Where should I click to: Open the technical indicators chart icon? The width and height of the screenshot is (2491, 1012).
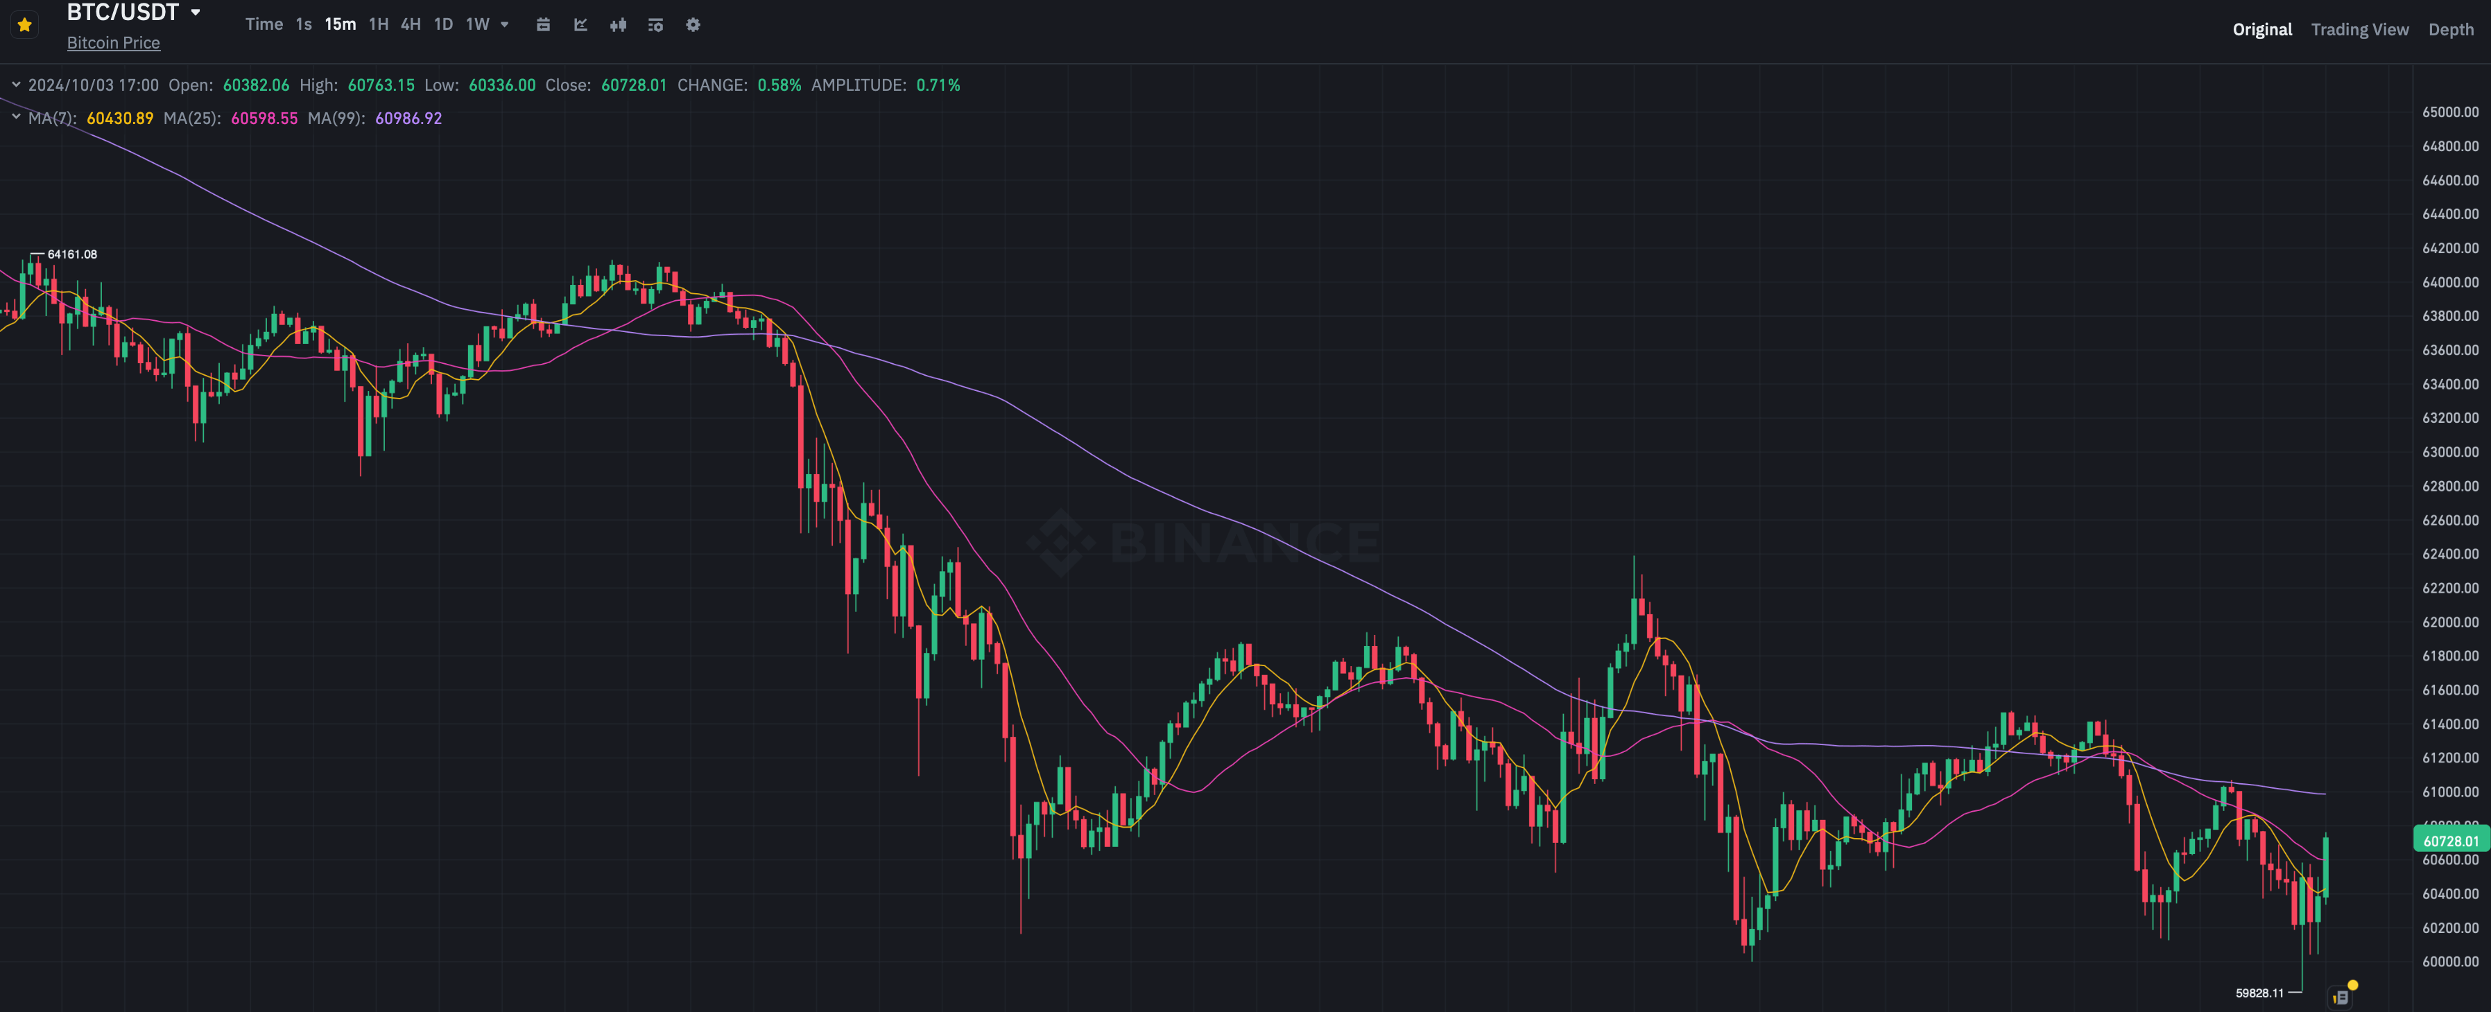click(580, 25)
